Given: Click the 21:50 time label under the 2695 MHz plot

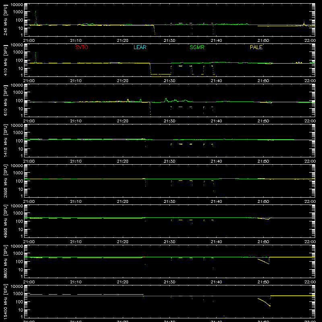Looking at the screenshot, I should point(263,202).
